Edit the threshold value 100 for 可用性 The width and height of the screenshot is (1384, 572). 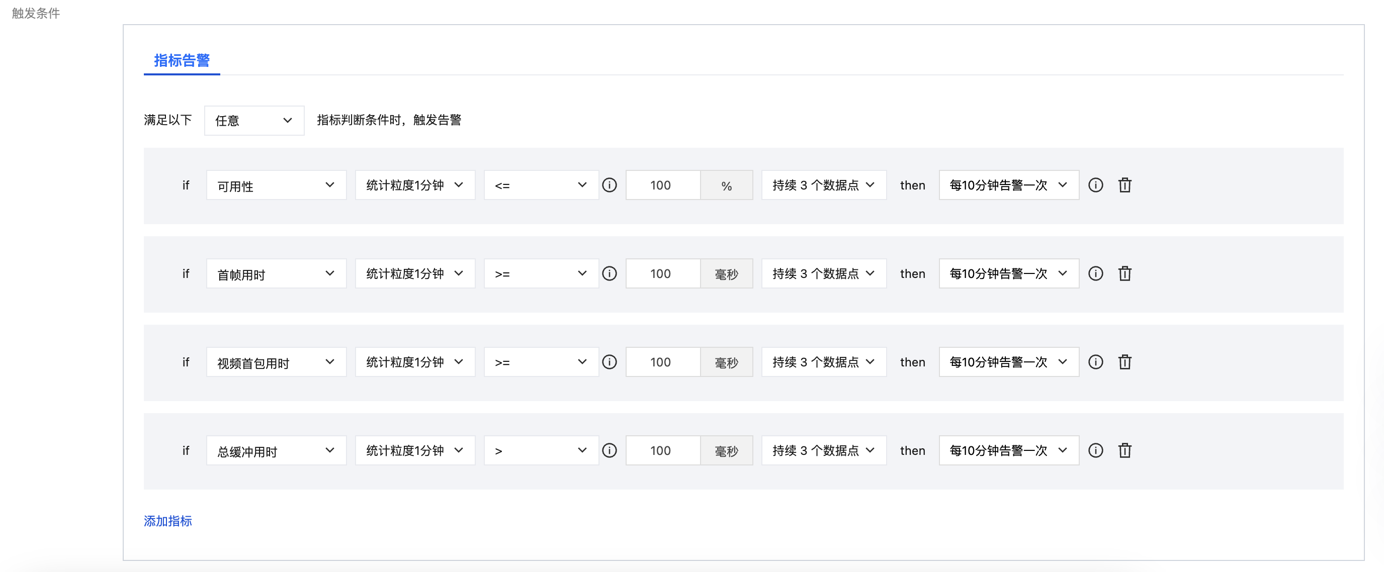(663, 185)
